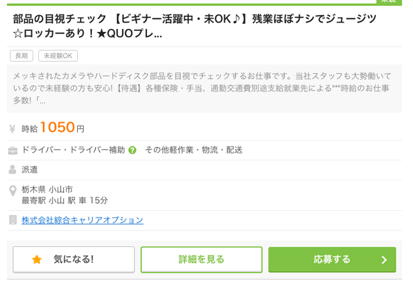The width and height of the screenshot is (413, 283).
Task: Click the briefcase job category icon
Action: click(x=12, y=151)
